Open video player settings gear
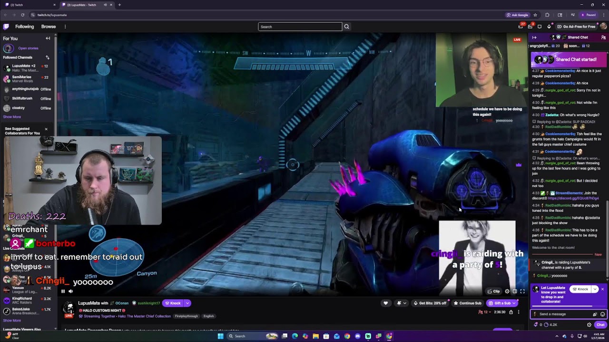The width and height of the screenshot is (609, 342). pyautogui.click(x=507, y=291)
